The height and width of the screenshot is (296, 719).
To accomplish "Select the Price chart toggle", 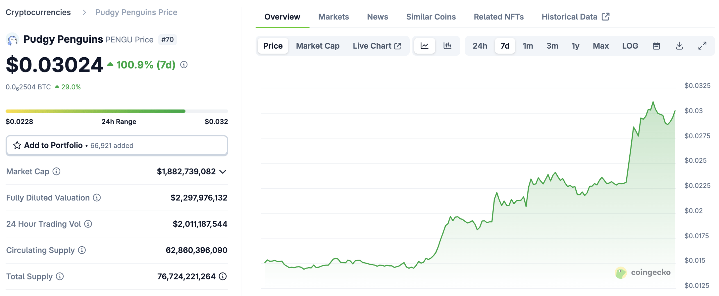I will pyautogui.click(x=273, y=46).
